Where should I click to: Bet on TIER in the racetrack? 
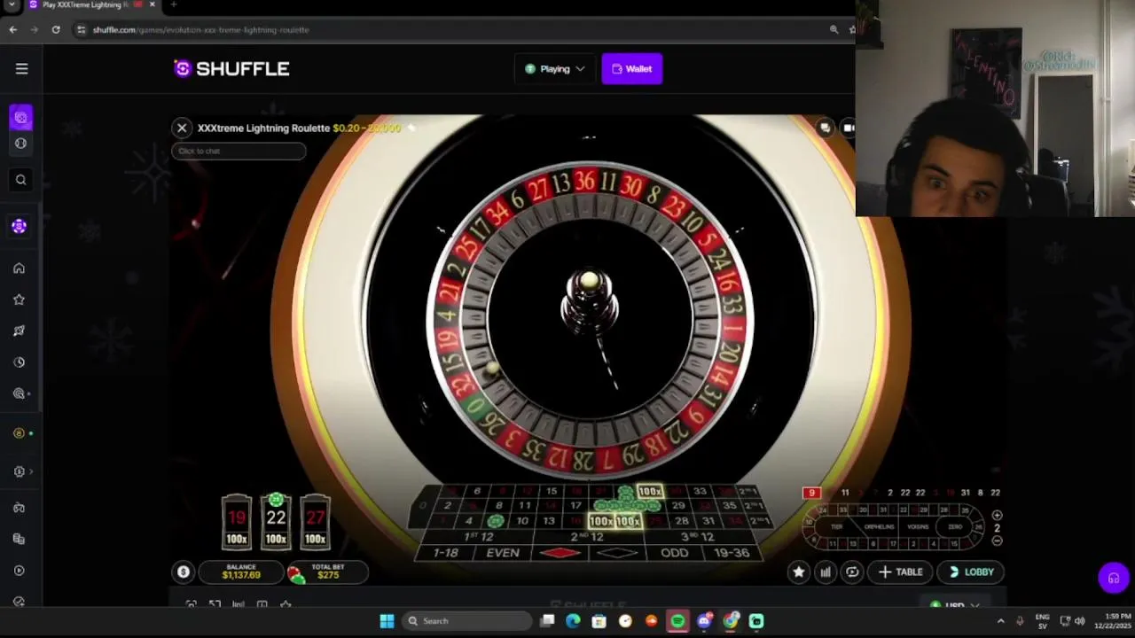coord(836,527)
